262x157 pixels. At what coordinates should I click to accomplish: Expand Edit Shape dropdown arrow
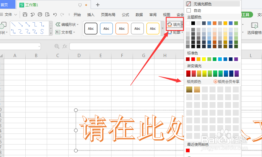[78, 25]
